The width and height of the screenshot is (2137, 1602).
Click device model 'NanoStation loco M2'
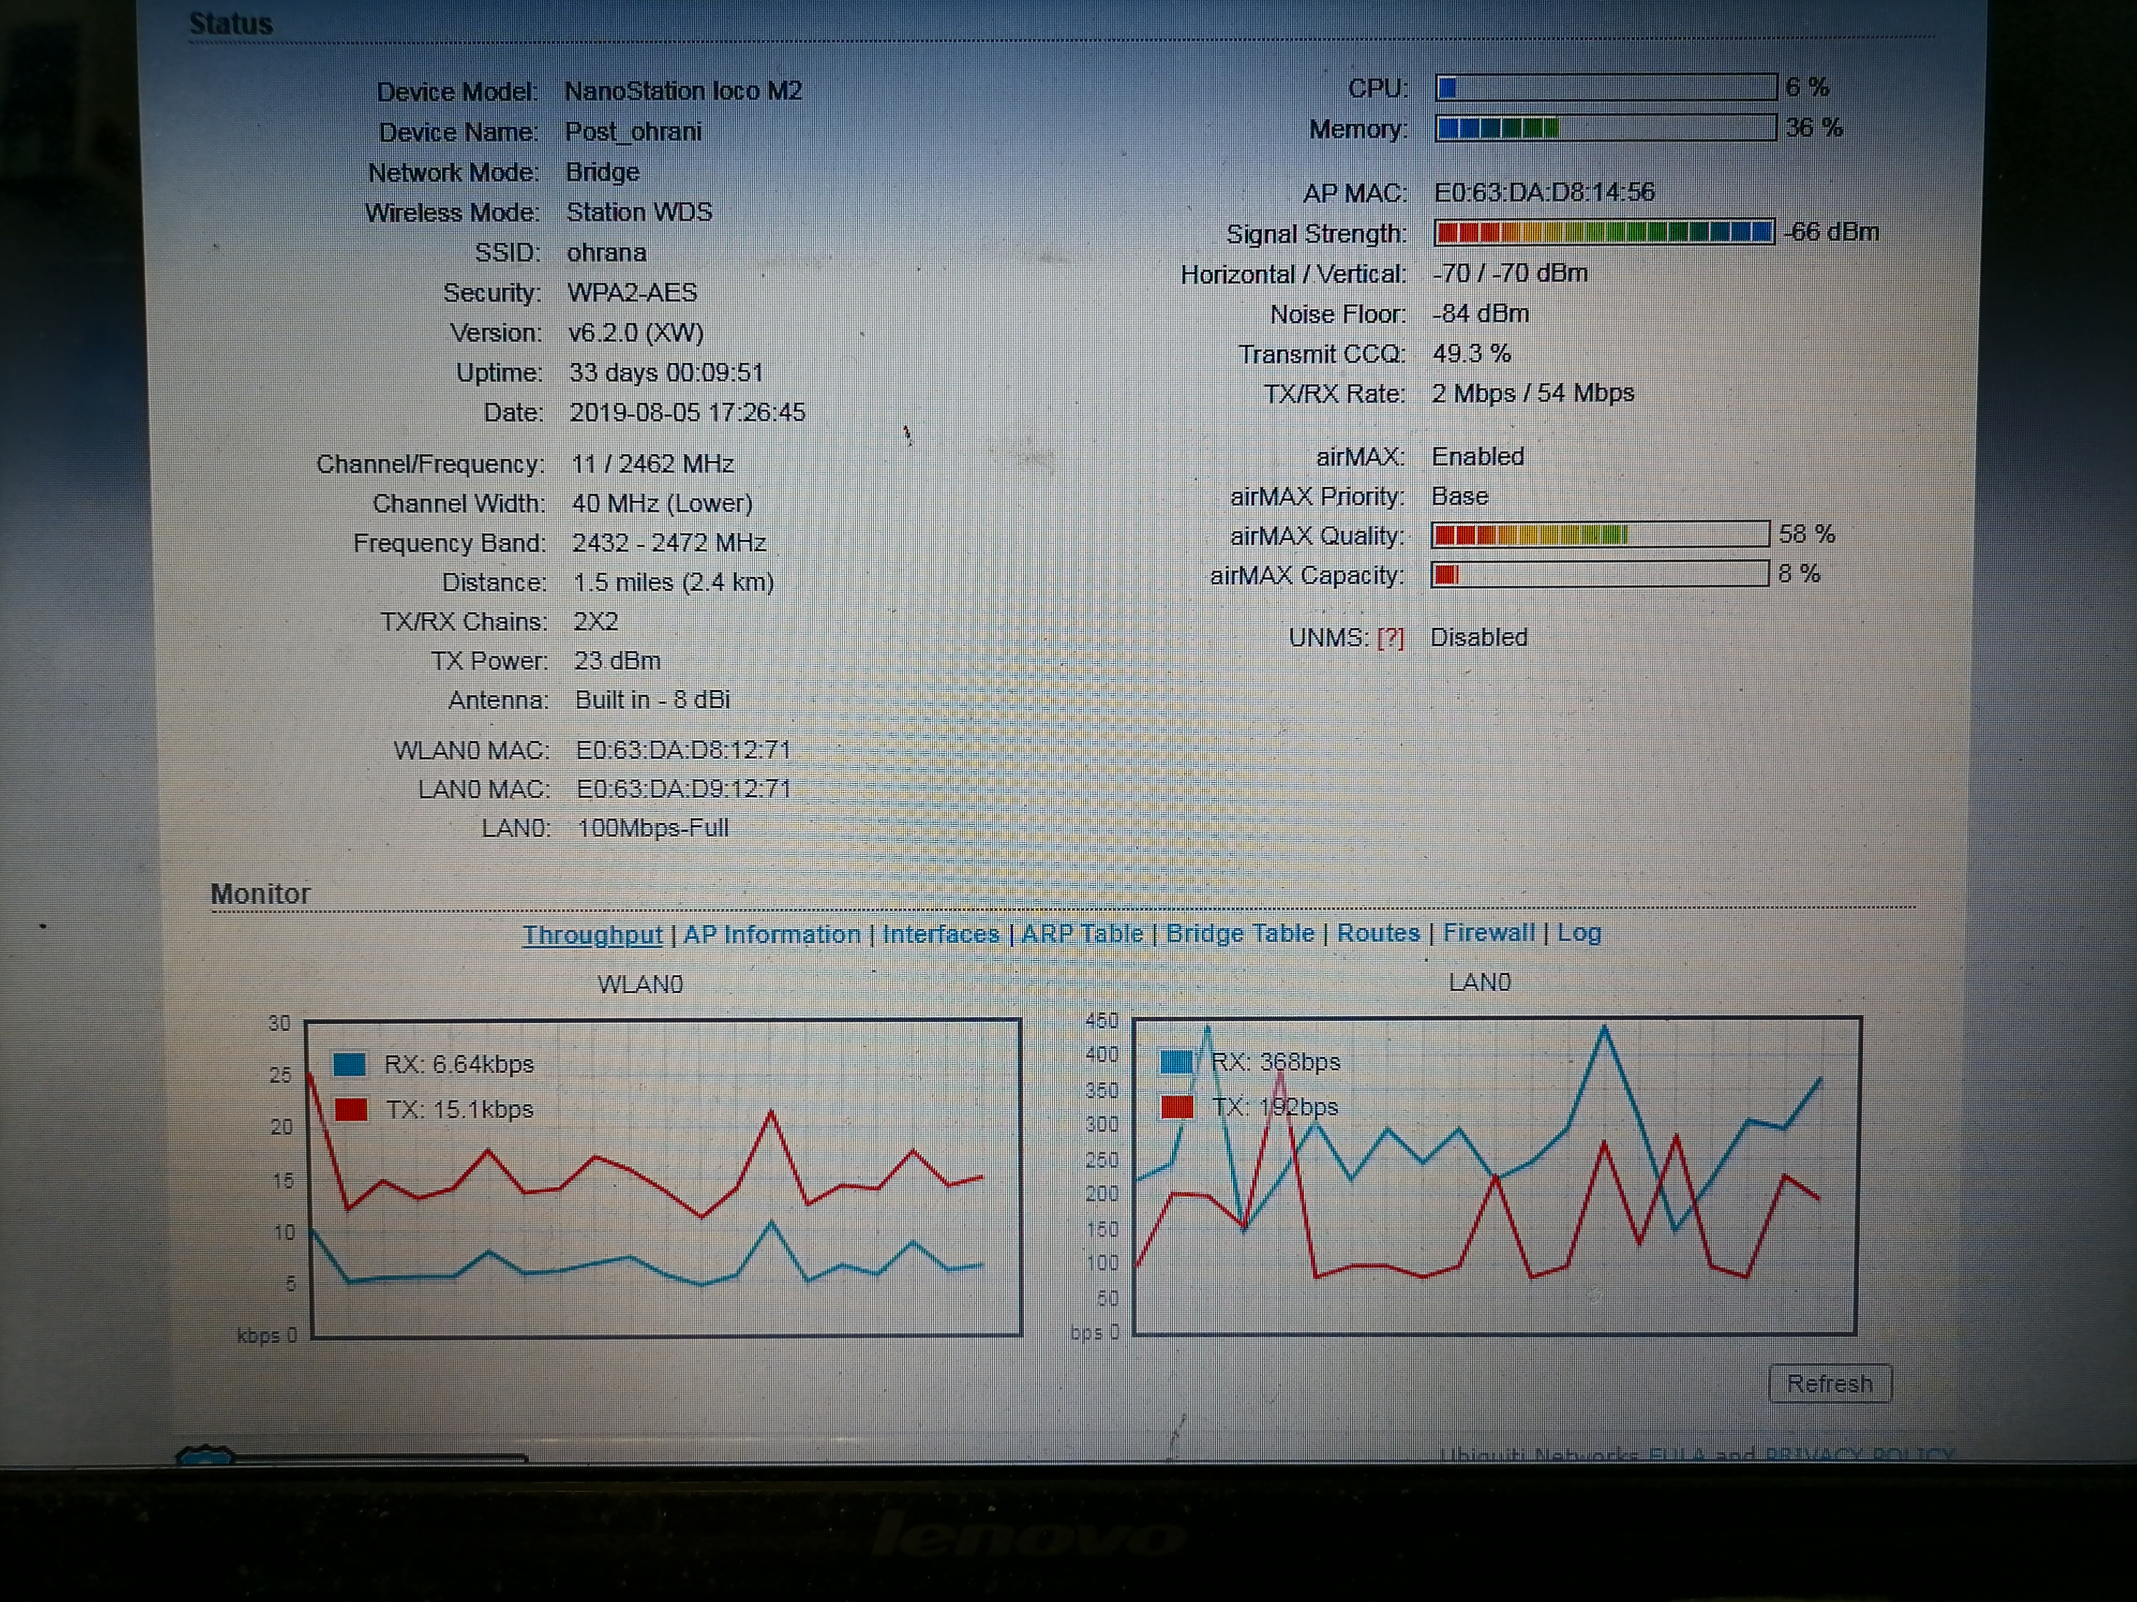[683, 91]
